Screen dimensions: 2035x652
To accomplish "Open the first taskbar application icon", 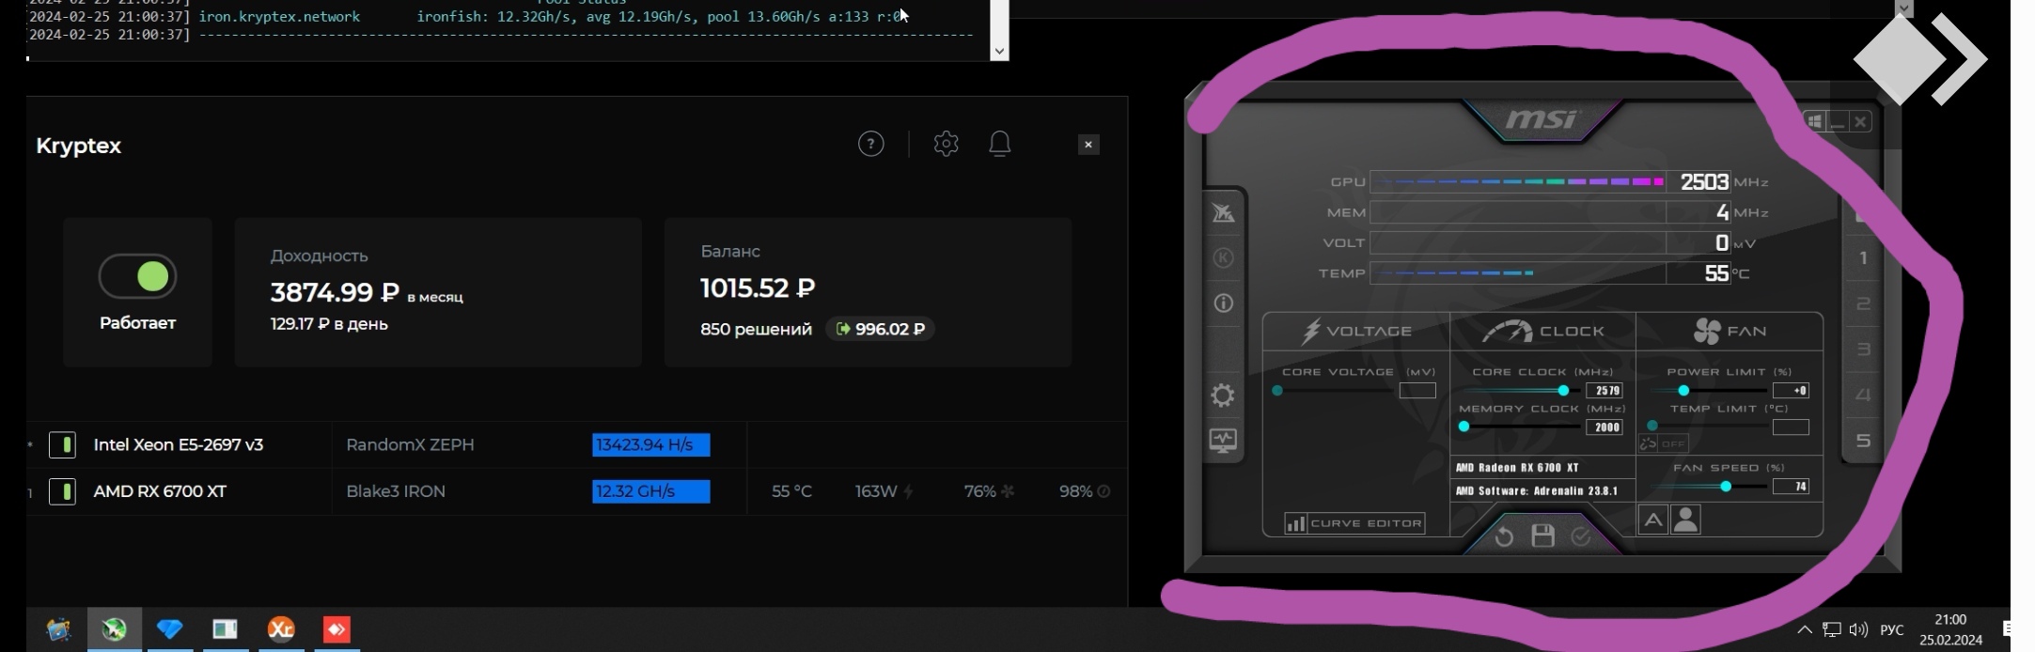I will tap(58, 629).
